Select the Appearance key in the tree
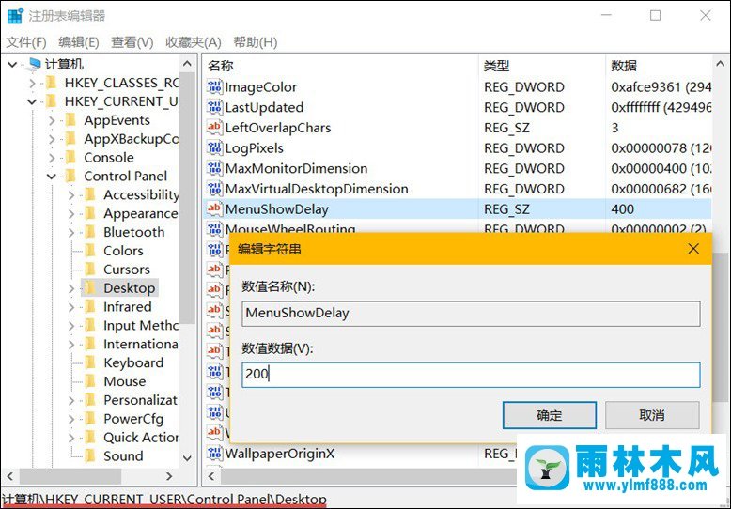 click(140, 213)
